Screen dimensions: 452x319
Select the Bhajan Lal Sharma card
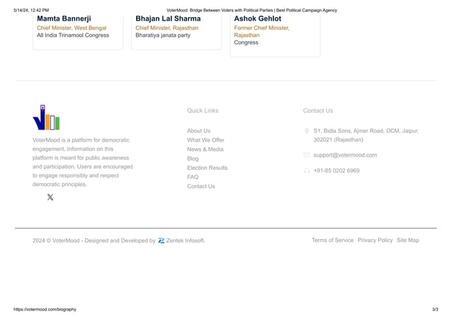pyautogui.click(x=176, y=32)
